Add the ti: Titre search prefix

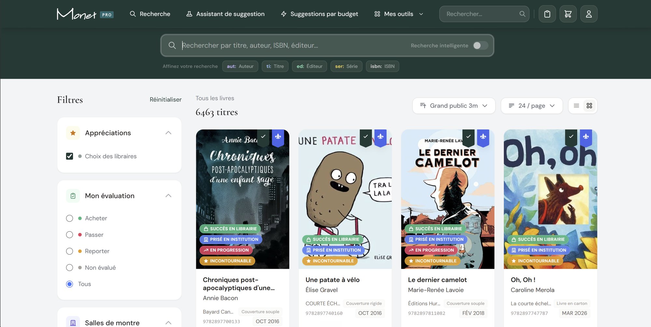pyautogui.click(x=275, y=66)
